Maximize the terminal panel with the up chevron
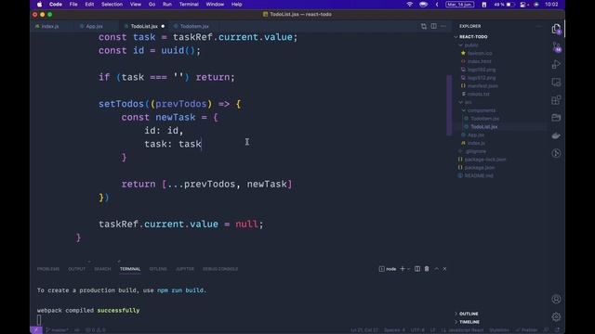Screen dimensions: 595x334 pyautogui.click(x=436, y=269)
